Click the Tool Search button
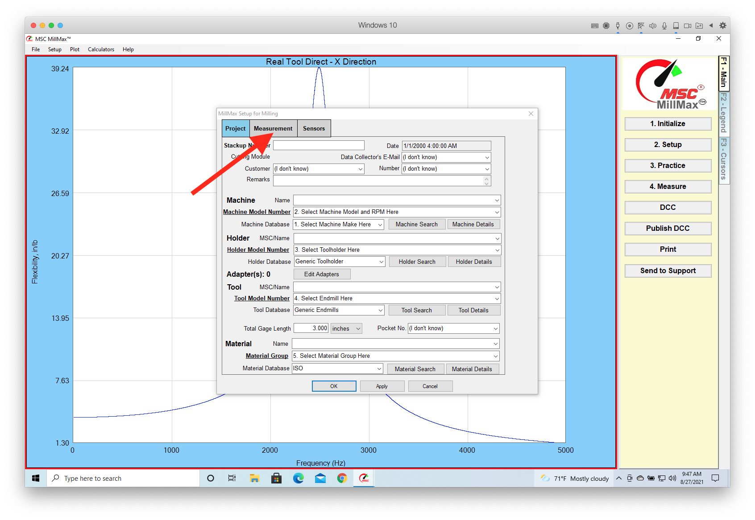Screen dimensions: 755x520 (x=417, y=311)
